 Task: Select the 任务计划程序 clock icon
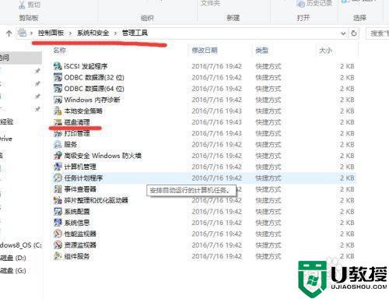(58, 178)
